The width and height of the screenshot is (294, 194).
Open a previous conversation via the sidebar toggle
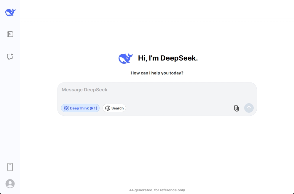[10, 34]
